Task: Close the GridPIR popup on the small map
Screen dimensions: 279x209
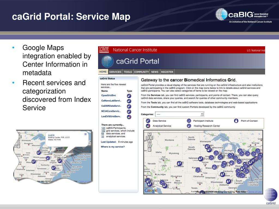Action: coord(85,134)
